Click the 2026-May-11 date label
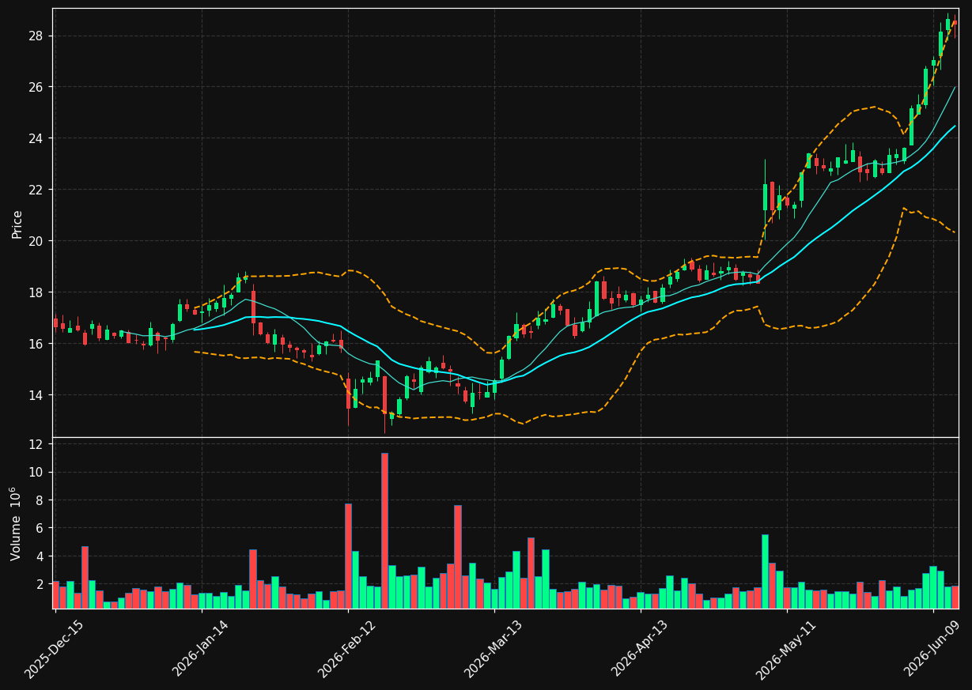This screenshot has width=972, height=690. [x=785, y=649]
